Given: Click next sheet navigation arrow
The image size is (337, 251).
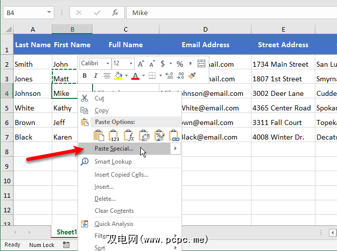Looking at the screenshot, I should [30, 232].
